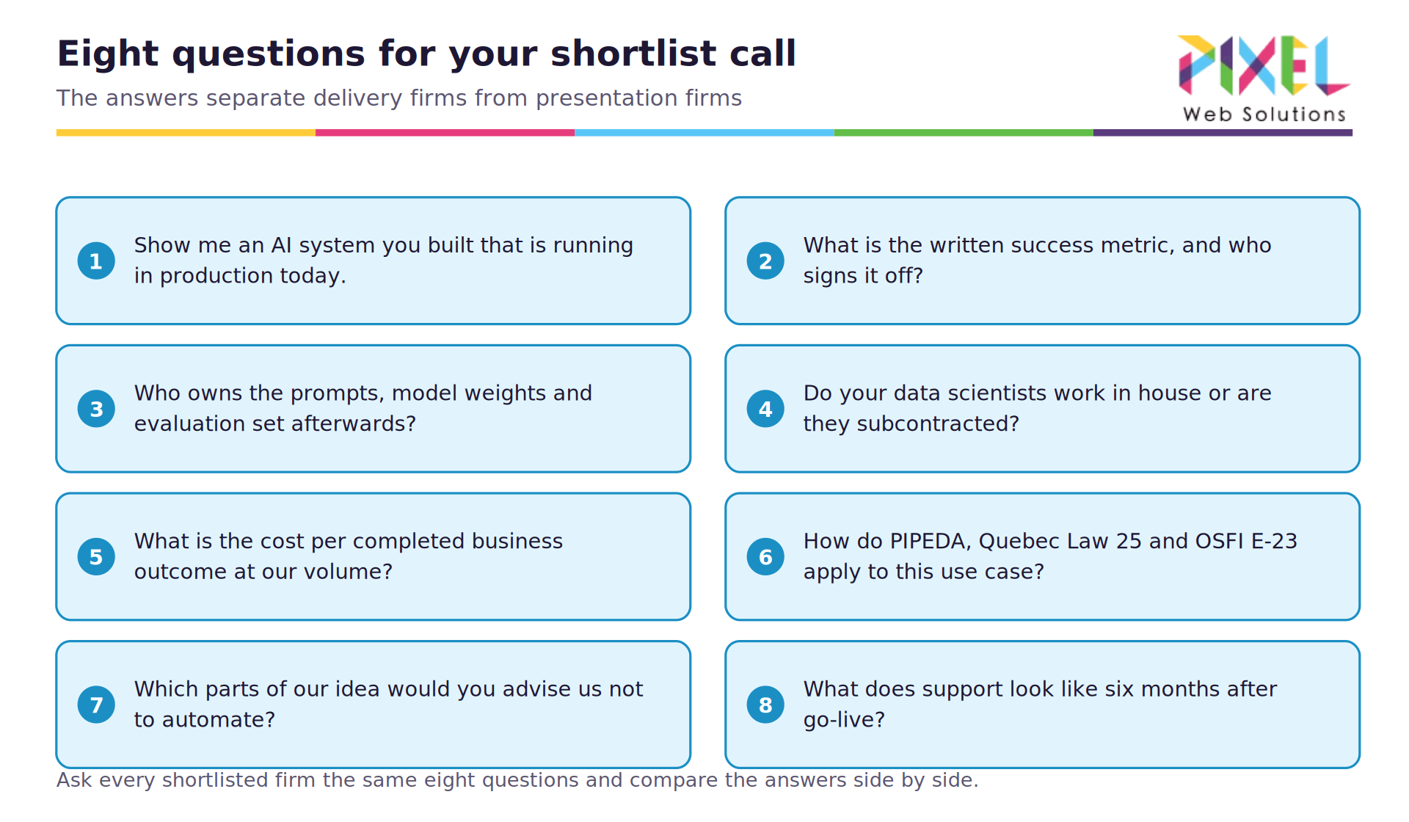Select the cost per completed business outcome card
1409x822 pixels.
pos(374,556)
